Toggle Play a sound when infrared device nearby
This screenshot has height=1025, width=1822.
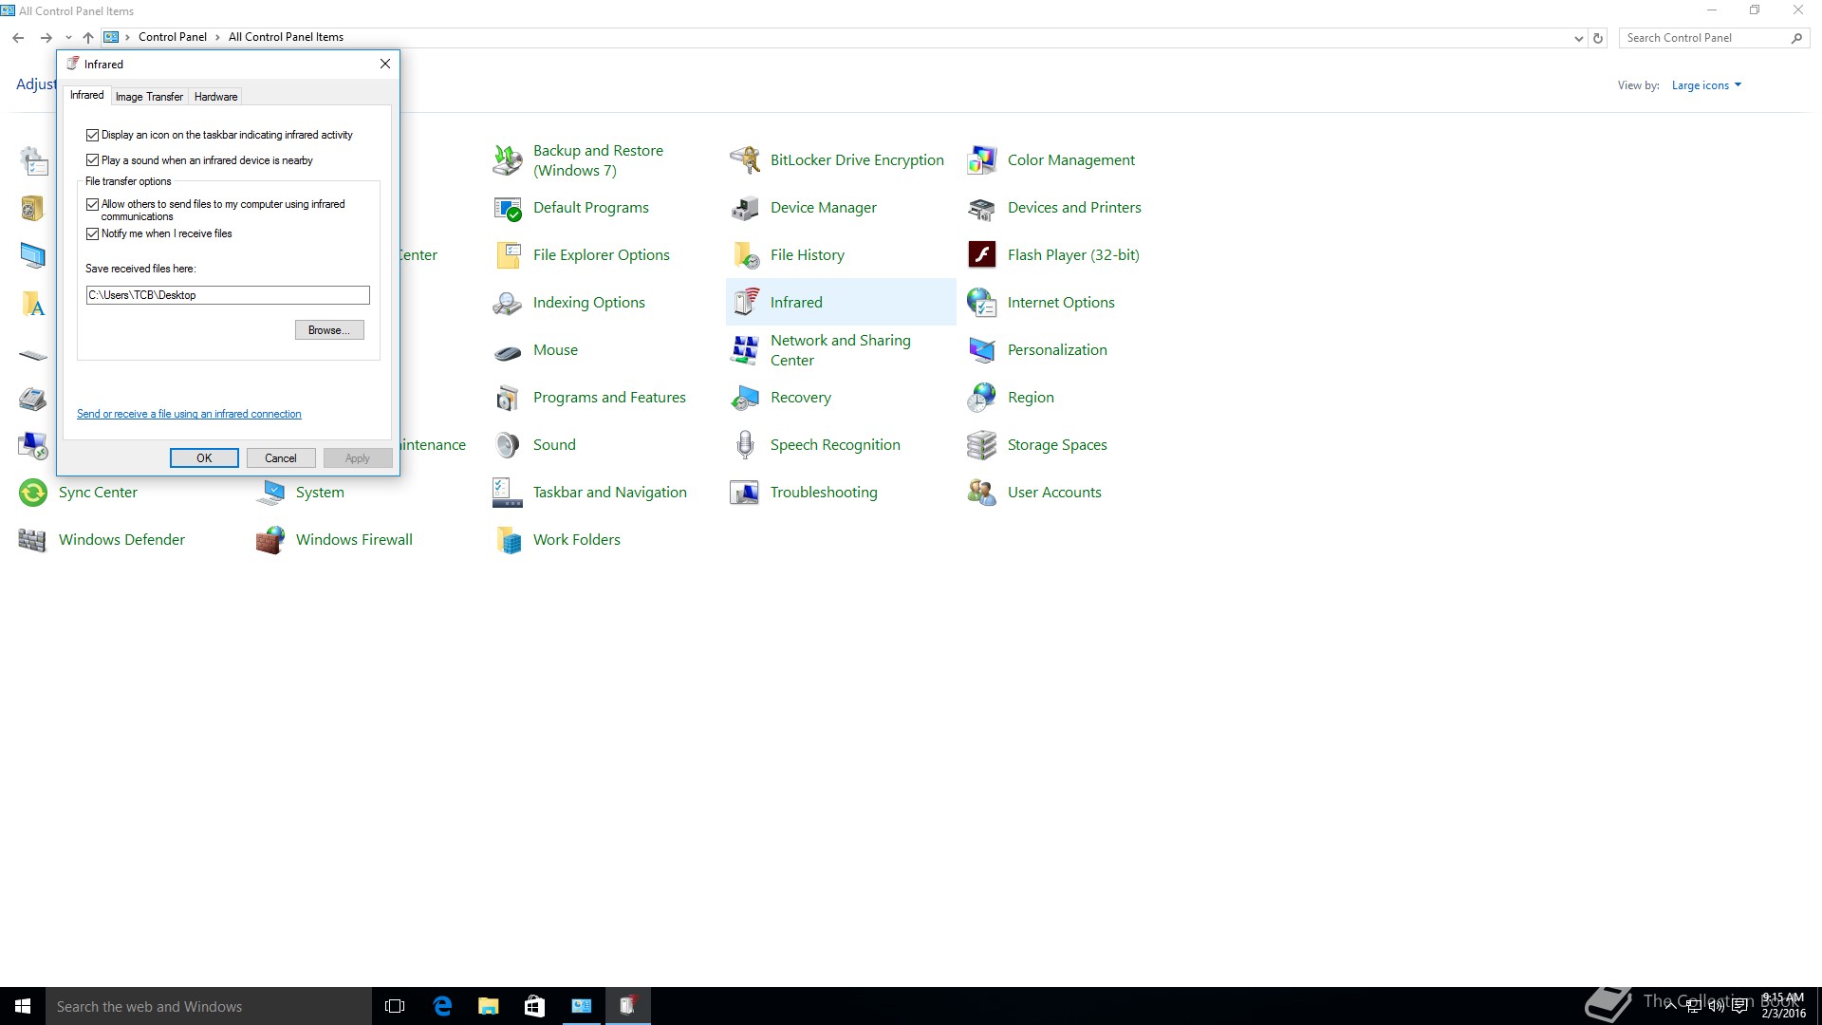pos(93,160)
